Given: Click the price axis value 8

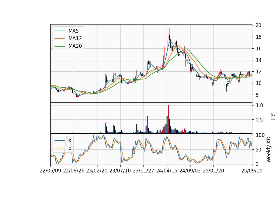Looking at the screenshot, I should pos(257,95).
